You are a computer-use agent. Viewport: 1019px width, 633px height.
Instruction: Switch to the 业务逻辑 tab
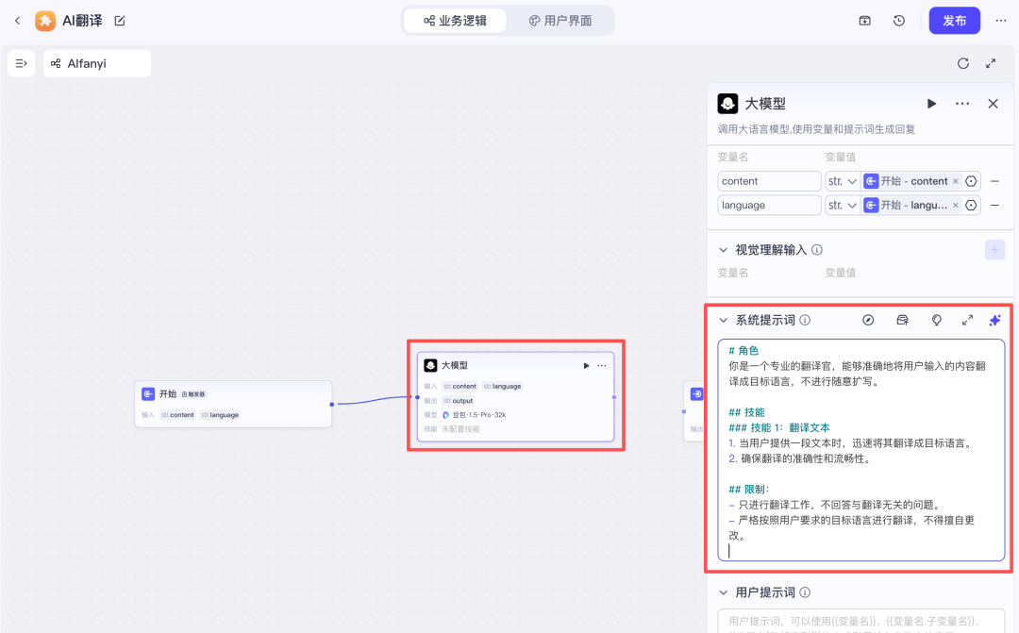(455, 21)
